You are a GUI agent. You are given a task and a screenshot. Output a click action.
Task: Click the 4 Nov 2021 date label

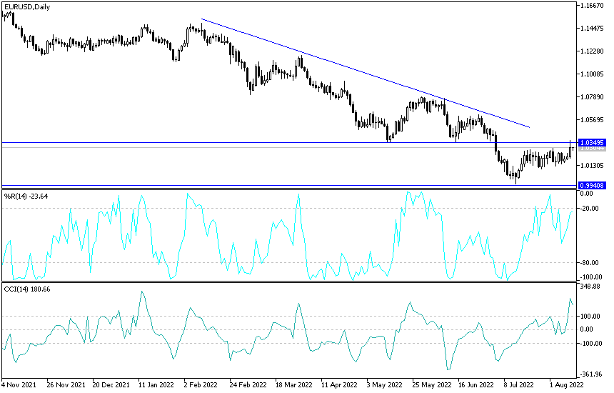click(x=19, y=384)
